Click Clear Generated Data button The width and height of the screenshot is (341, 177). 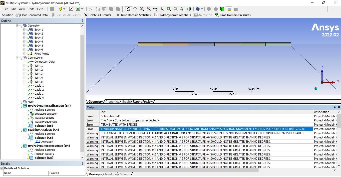click(x=32, y=15)
